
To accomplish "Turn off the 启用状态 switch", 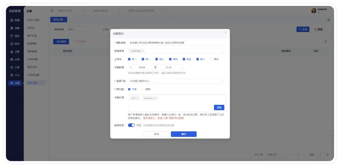I will (131, 125).
